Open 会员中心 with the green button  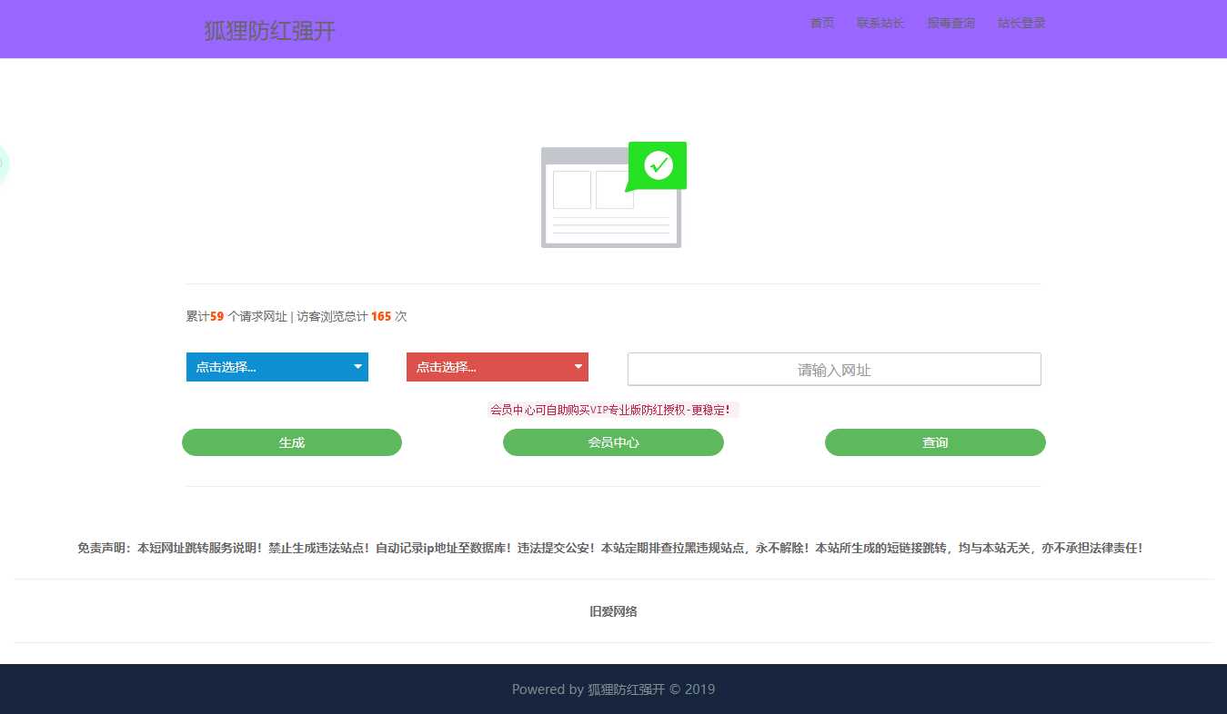[613, 442]
